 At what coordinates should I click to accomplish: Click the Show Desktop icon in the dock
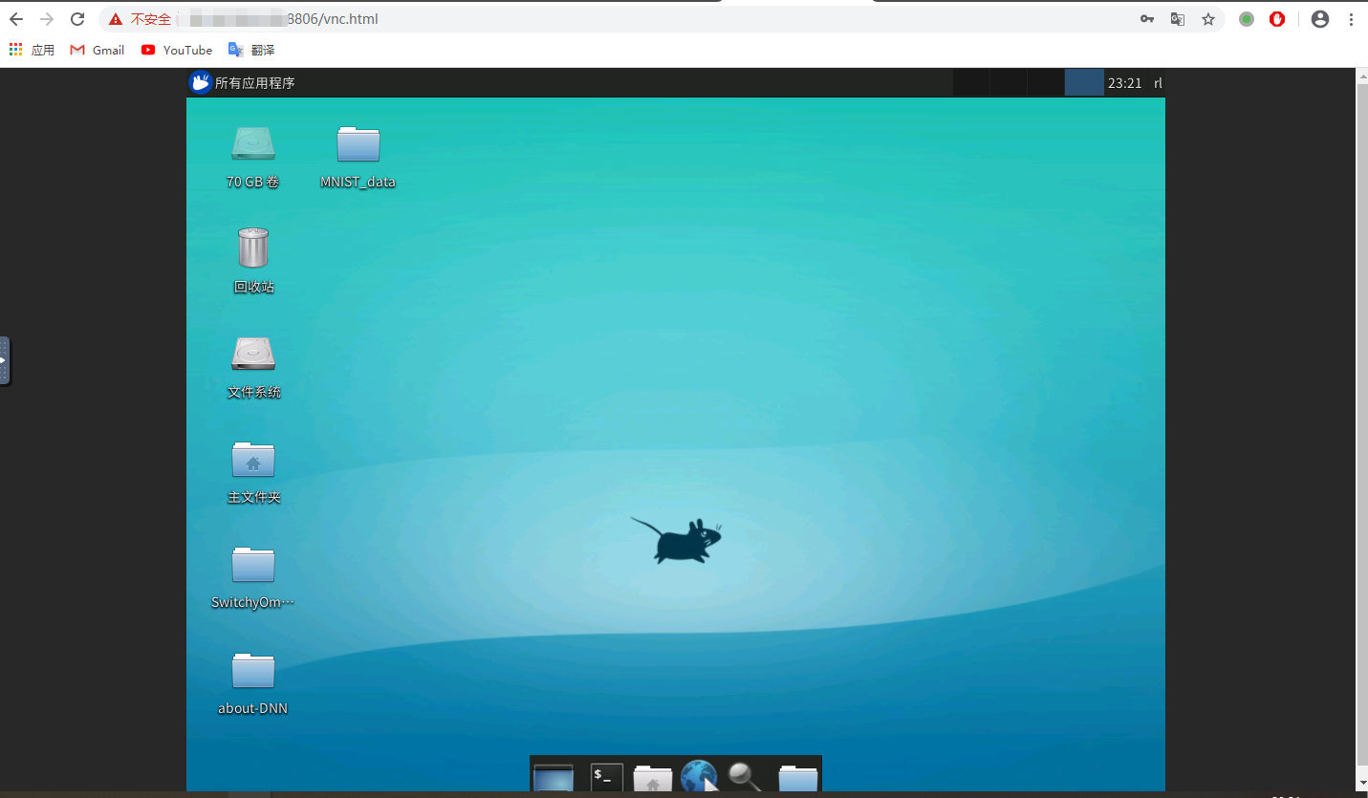pos(554,777)
